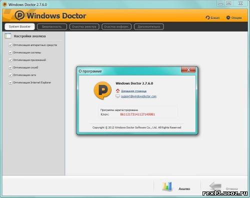The image size is (250, 198).
Task: Toggle applications optimization checkbox
Action: [x=10, y=60]
